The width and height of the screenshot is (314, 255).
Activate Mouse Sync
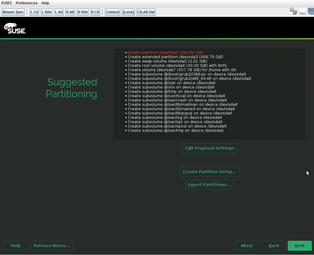point(13,12)
